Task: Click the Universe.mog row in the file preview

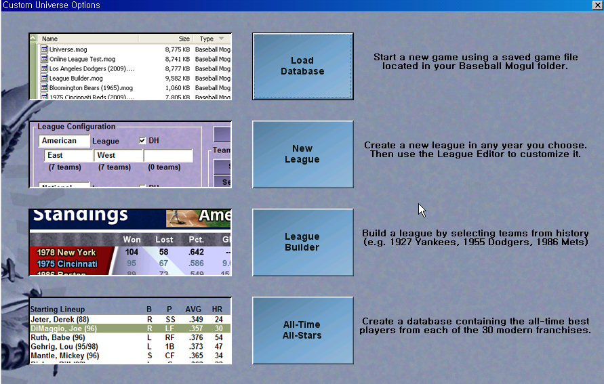Action: [x=135, y=49]
